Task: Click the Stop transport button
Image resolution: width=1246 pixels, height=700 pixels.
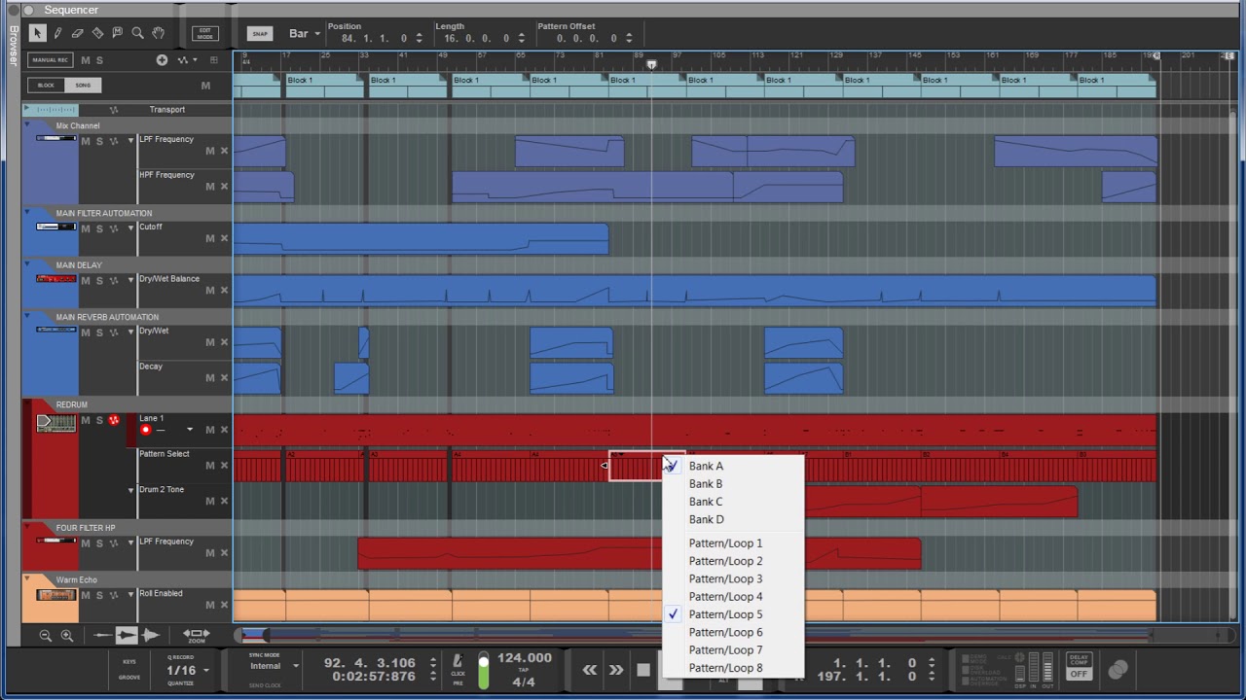Action: [643, 670]
